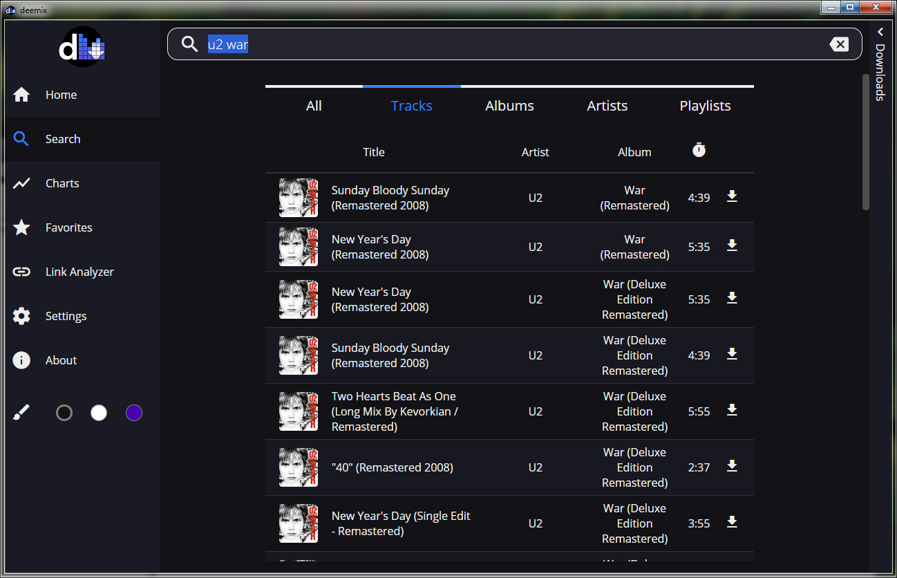Click U2 artist link in Two Hearts row

(x=536, y=411)
